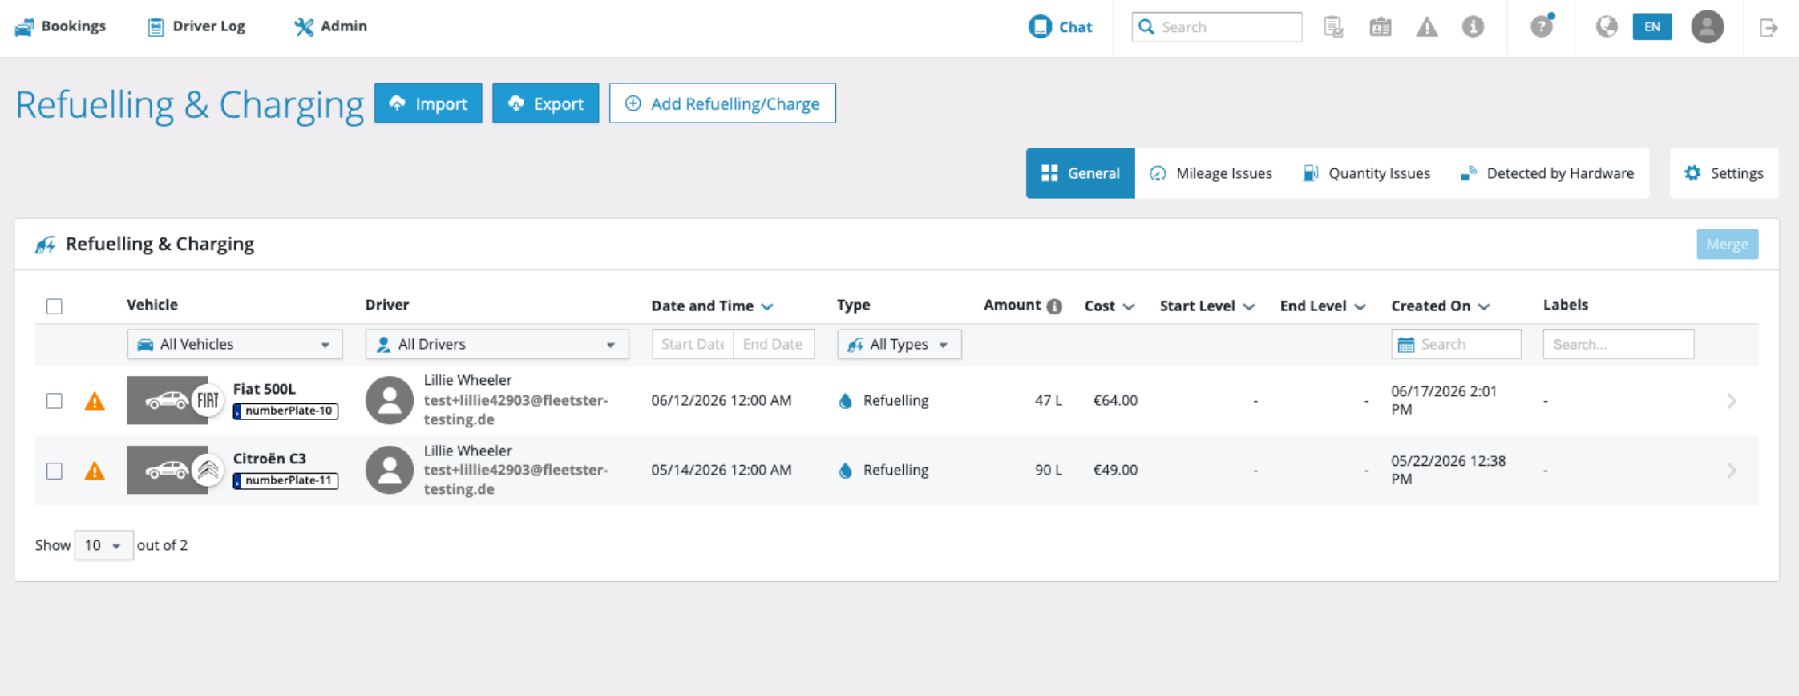Check the Citroën C3 row checkbox
1799x696 pixels.
[x=55, y=471]
